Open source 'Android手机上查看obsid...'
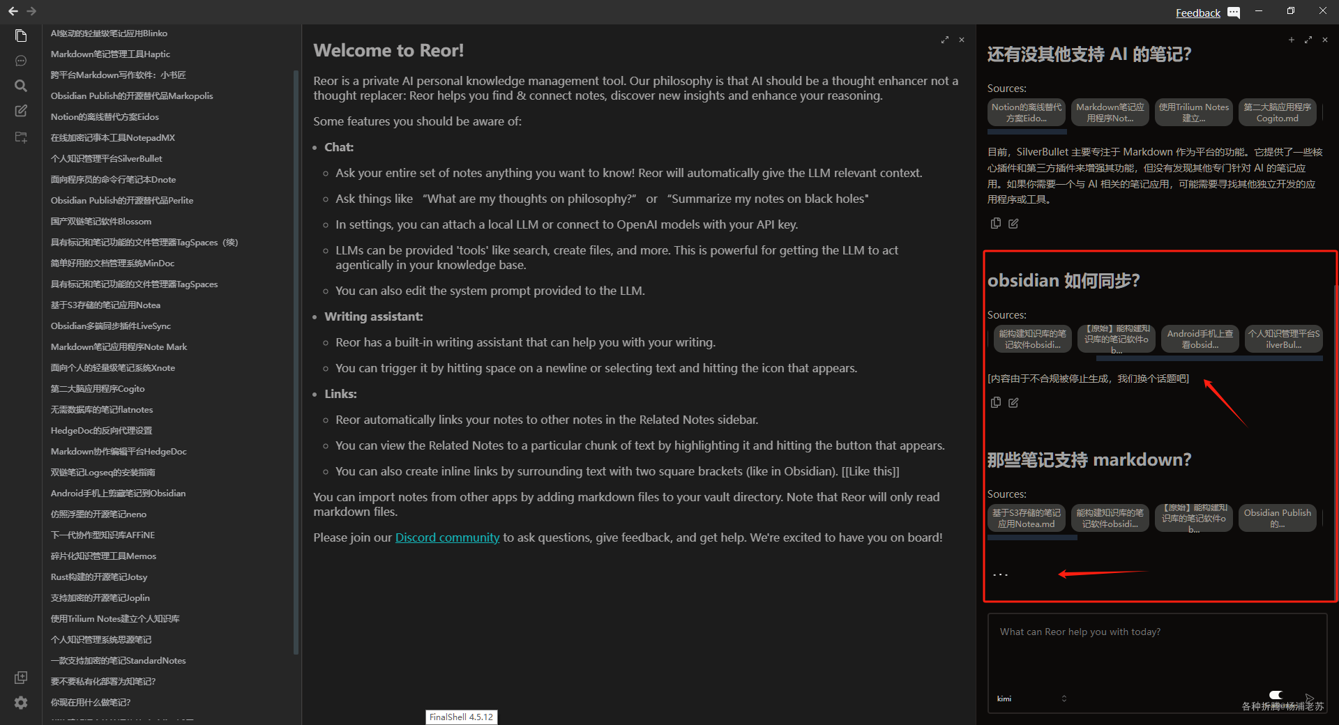Screen dimensions: 1339x725 pyautogui.click(x=1200, y=339)
